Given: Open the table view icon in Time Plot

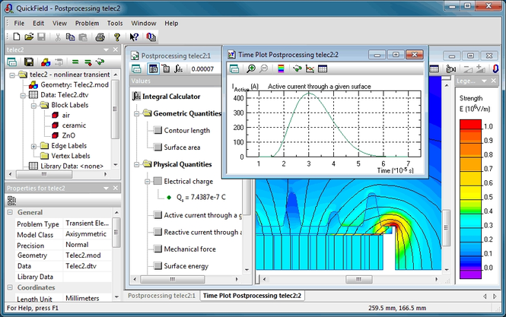Looking at the screenshot, I should pos(323,69).
